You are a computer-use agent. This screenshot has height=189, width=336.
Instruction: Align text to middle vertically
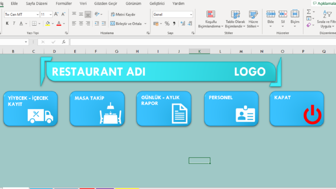81,14
